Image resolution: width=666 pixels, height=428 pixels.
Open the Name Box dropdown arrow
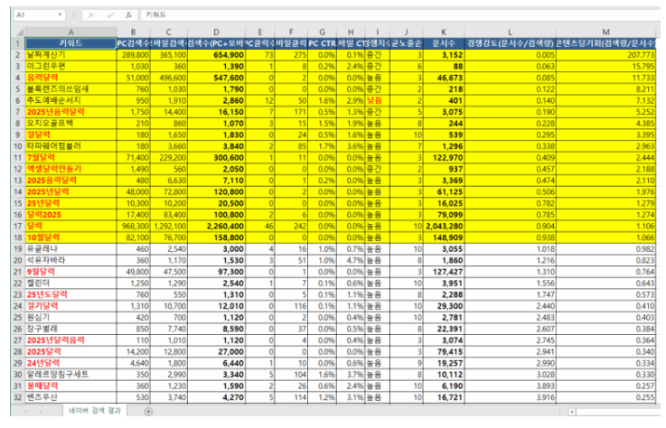coord(60,14)
